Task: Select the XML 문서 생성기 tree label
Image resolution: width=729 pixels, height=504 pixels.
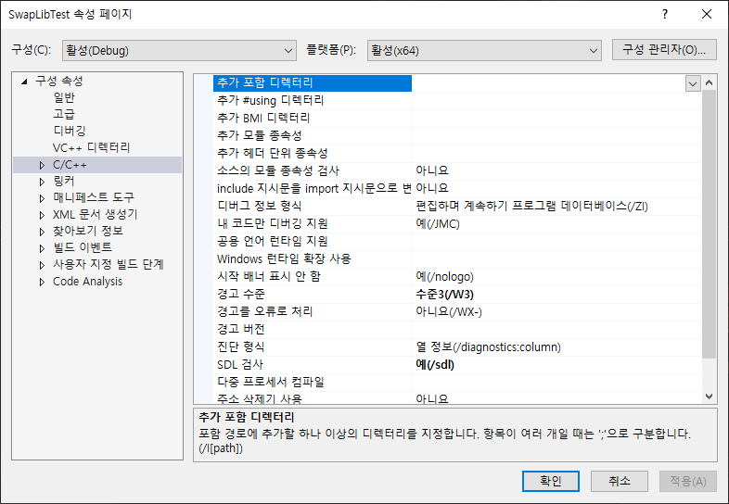Action: (96, 214)
